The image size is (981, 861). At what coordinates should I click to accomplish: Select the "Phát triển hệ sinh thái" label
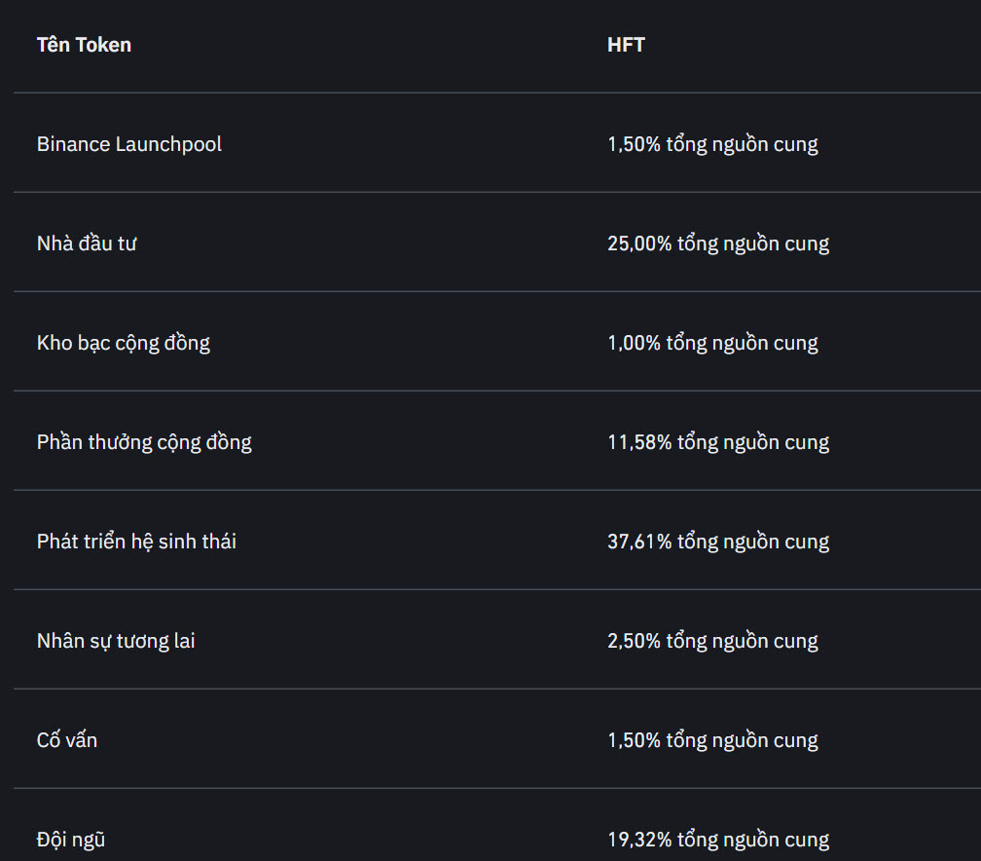(x=136, y=541)
